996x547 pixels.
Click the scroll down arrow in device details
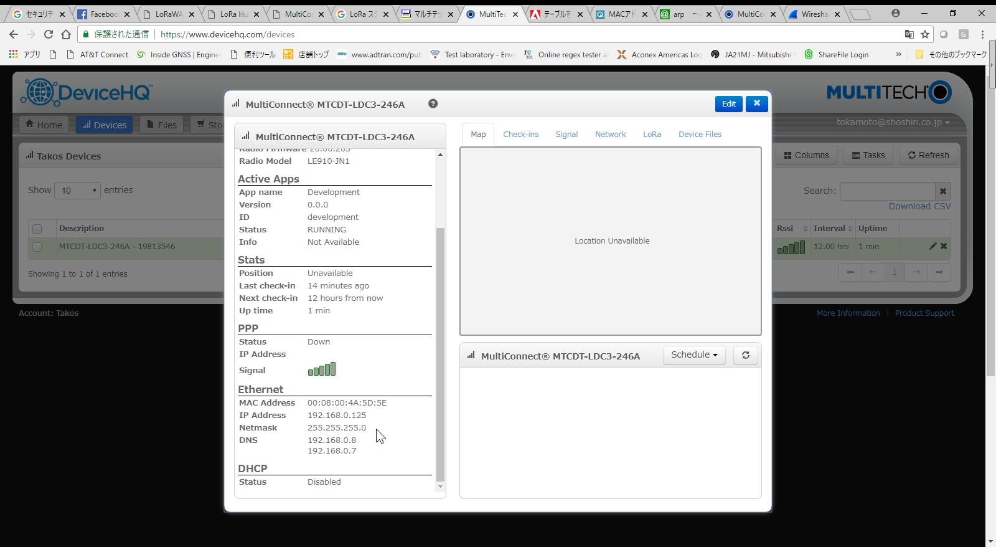(441, 487)
